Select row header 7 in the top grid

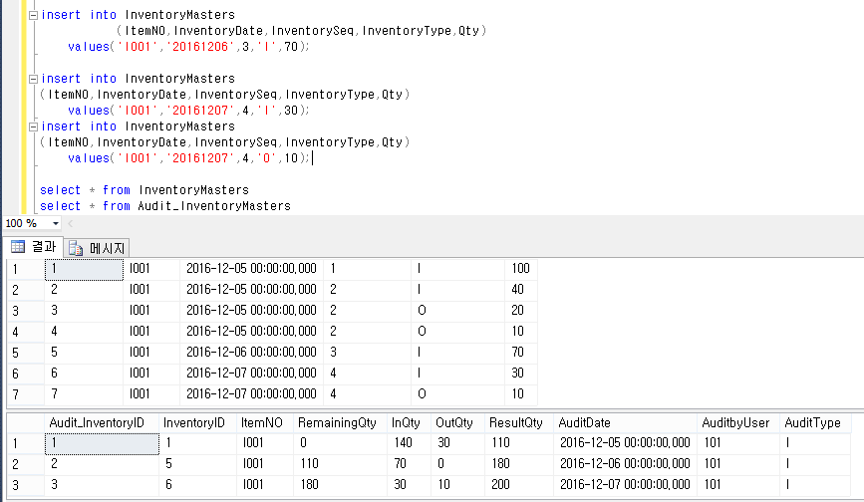tap(15, 394)
